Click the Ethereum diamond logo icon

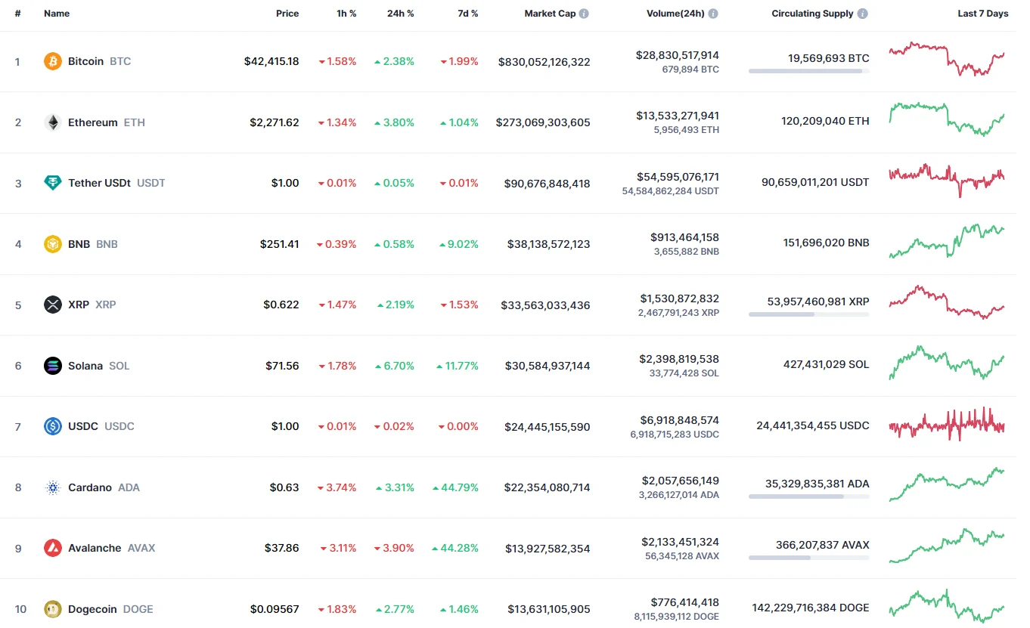pos(53,122)
